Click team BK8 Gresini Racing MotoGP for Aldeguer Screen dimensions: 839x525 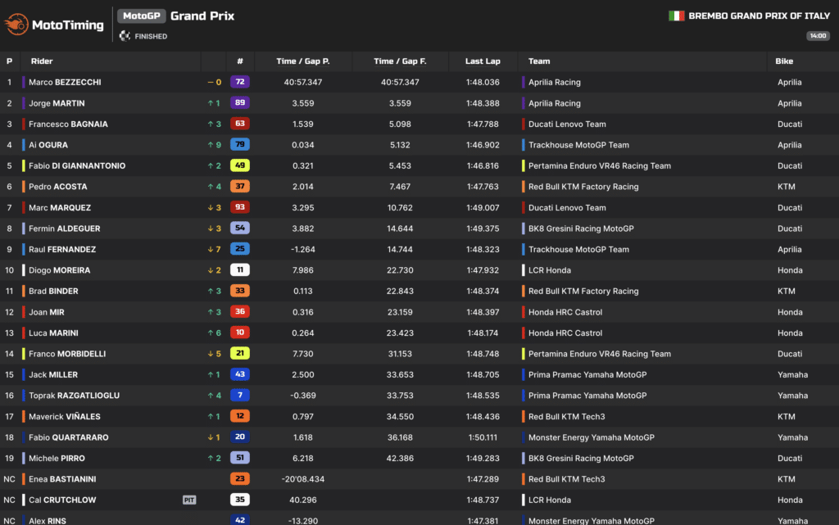point(581,229)
